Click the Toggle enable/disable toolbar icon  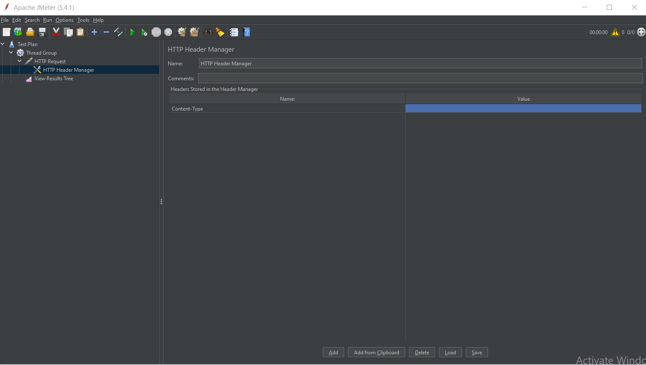tap(118, 32)
